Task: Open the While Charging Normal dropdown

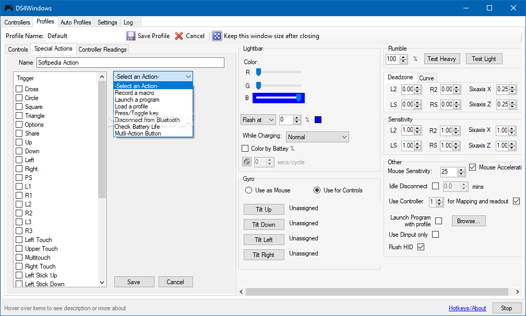Action: pos(317,137)
